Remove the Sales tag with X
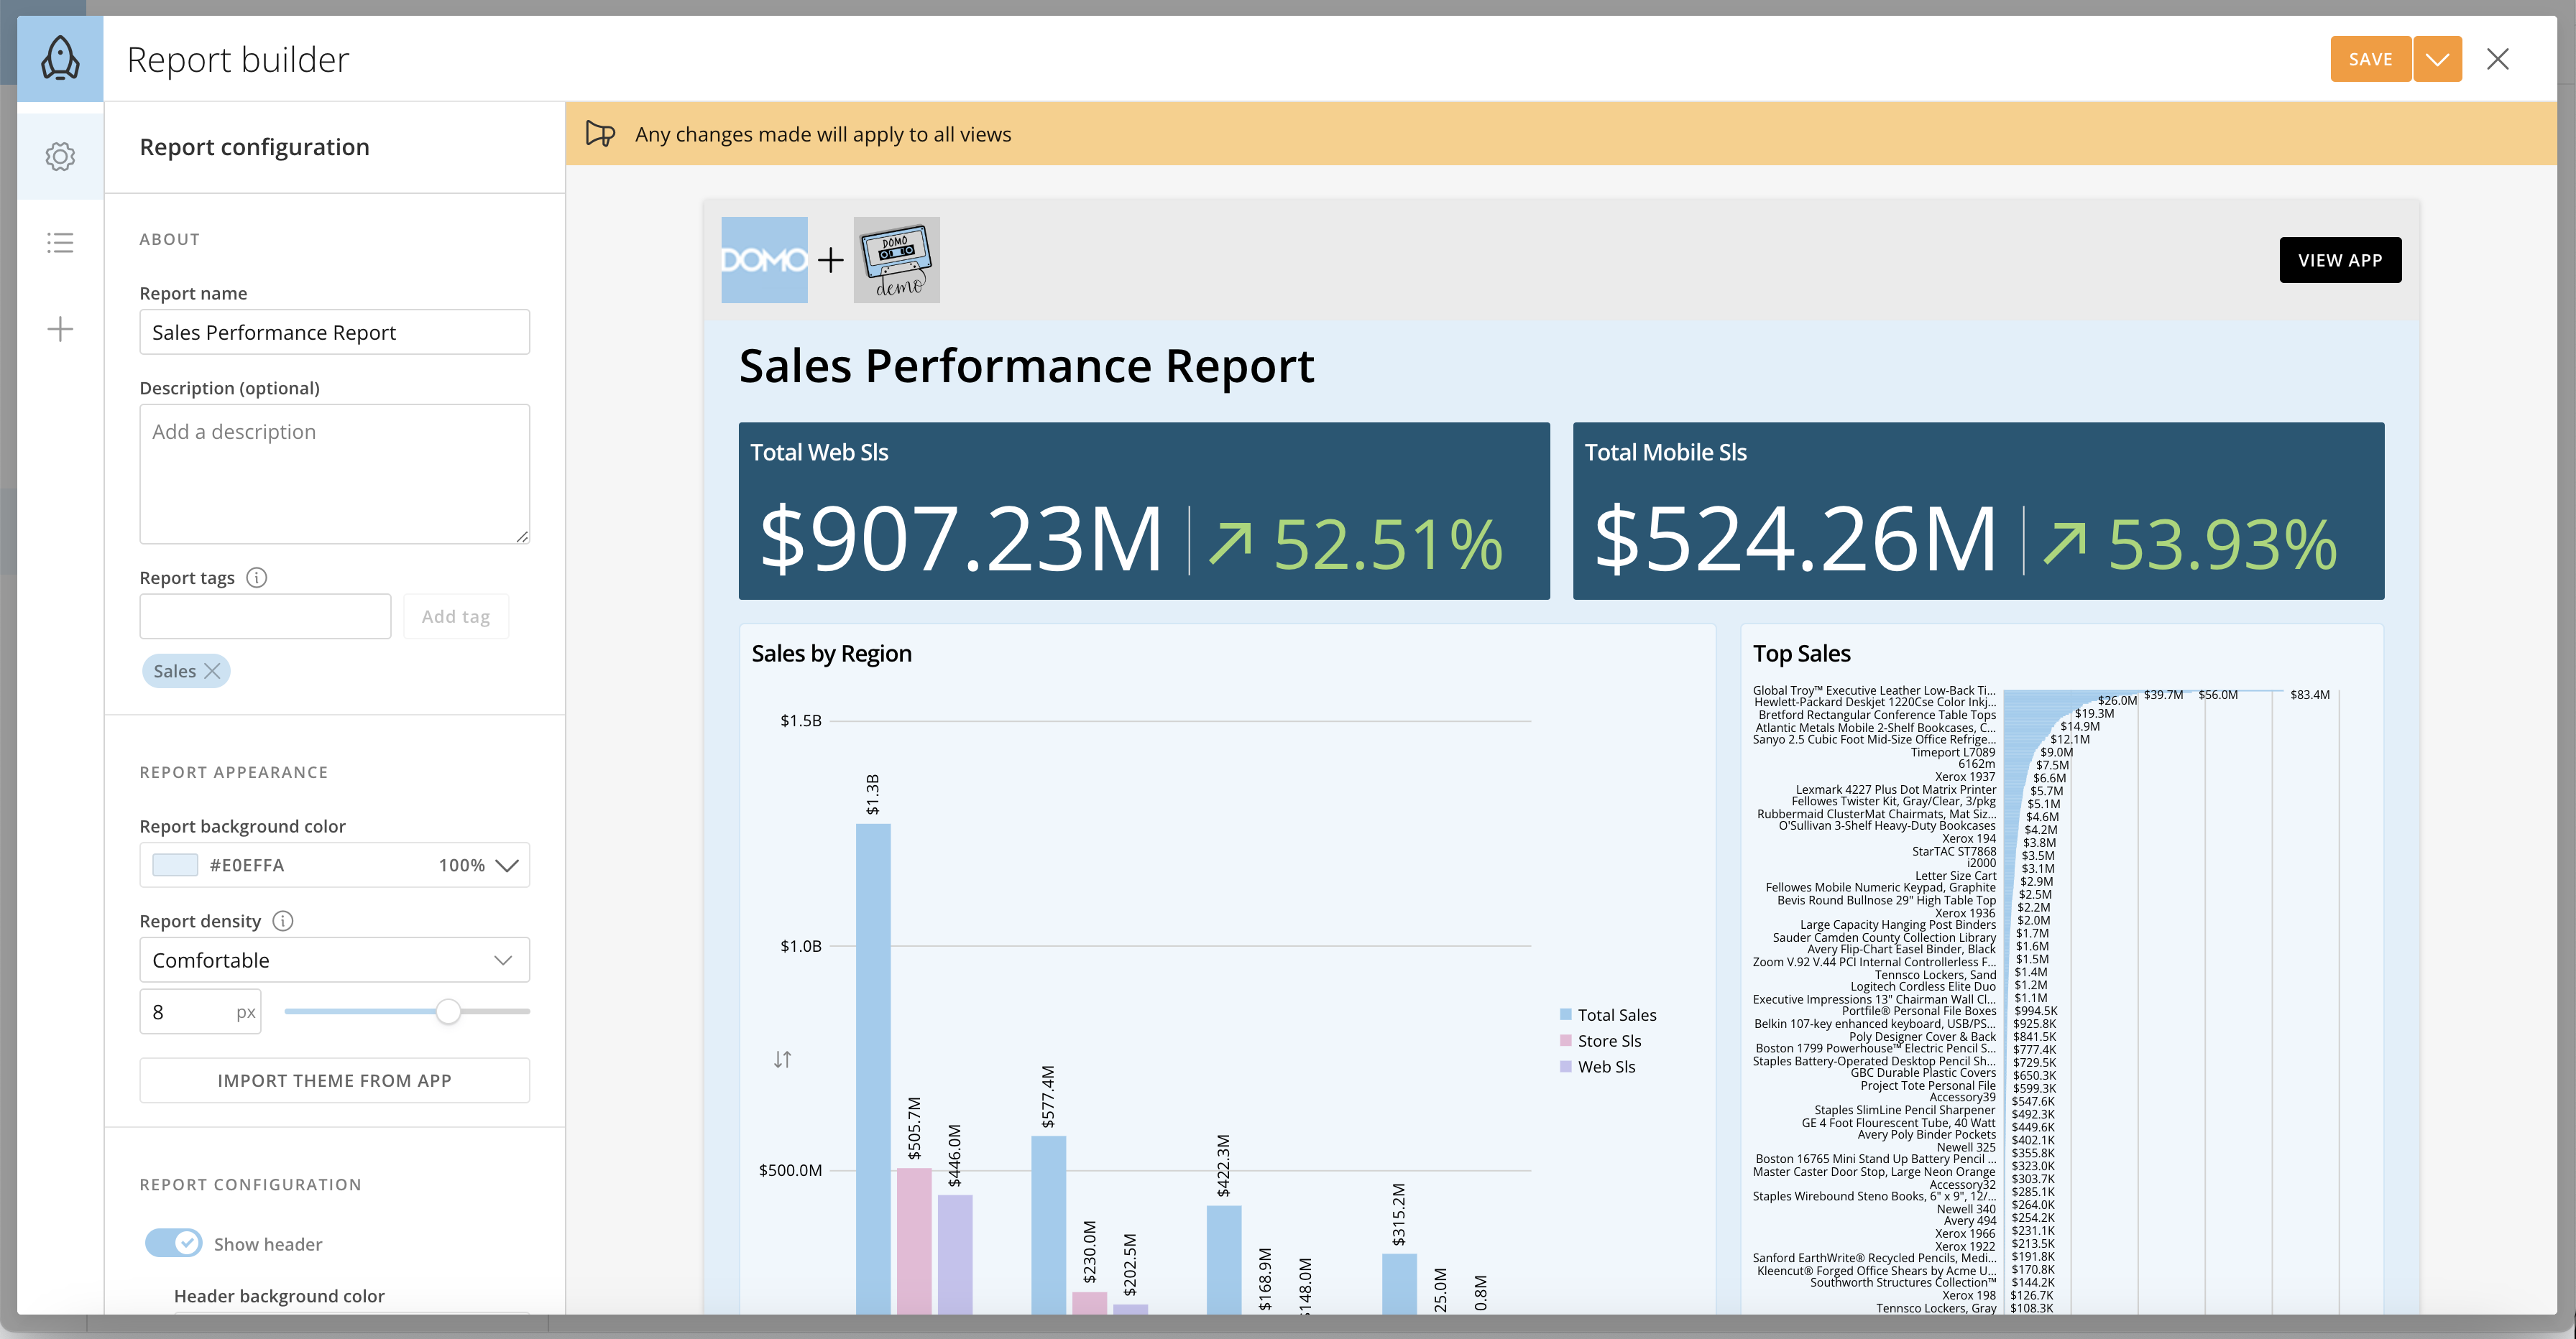Viewport: 2576px width, 1339px height. 212,670
